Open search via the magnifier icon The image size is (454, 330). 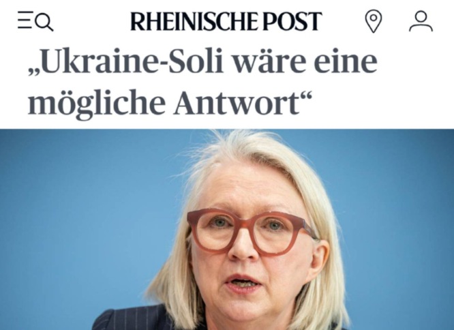pos(45,22)
